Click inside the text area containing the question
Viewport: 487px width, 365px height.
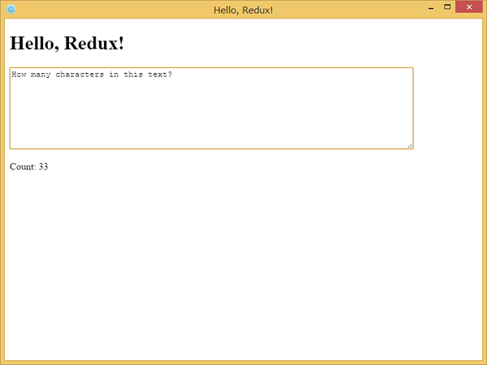point(212,109)
